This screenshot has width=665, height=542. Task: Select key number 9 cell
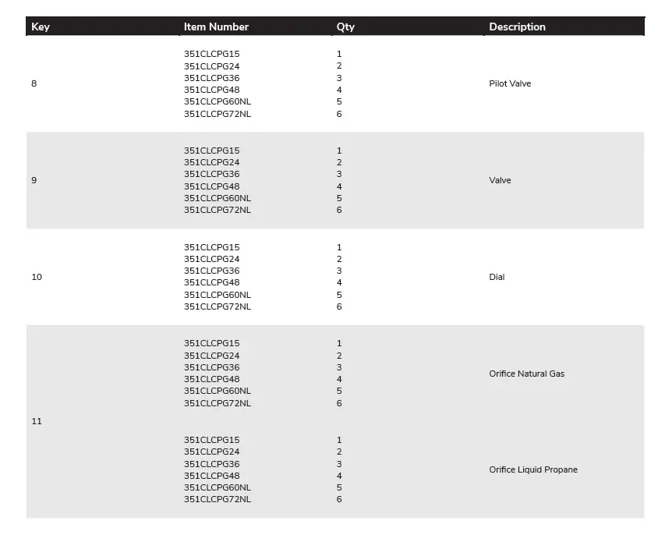34,180
